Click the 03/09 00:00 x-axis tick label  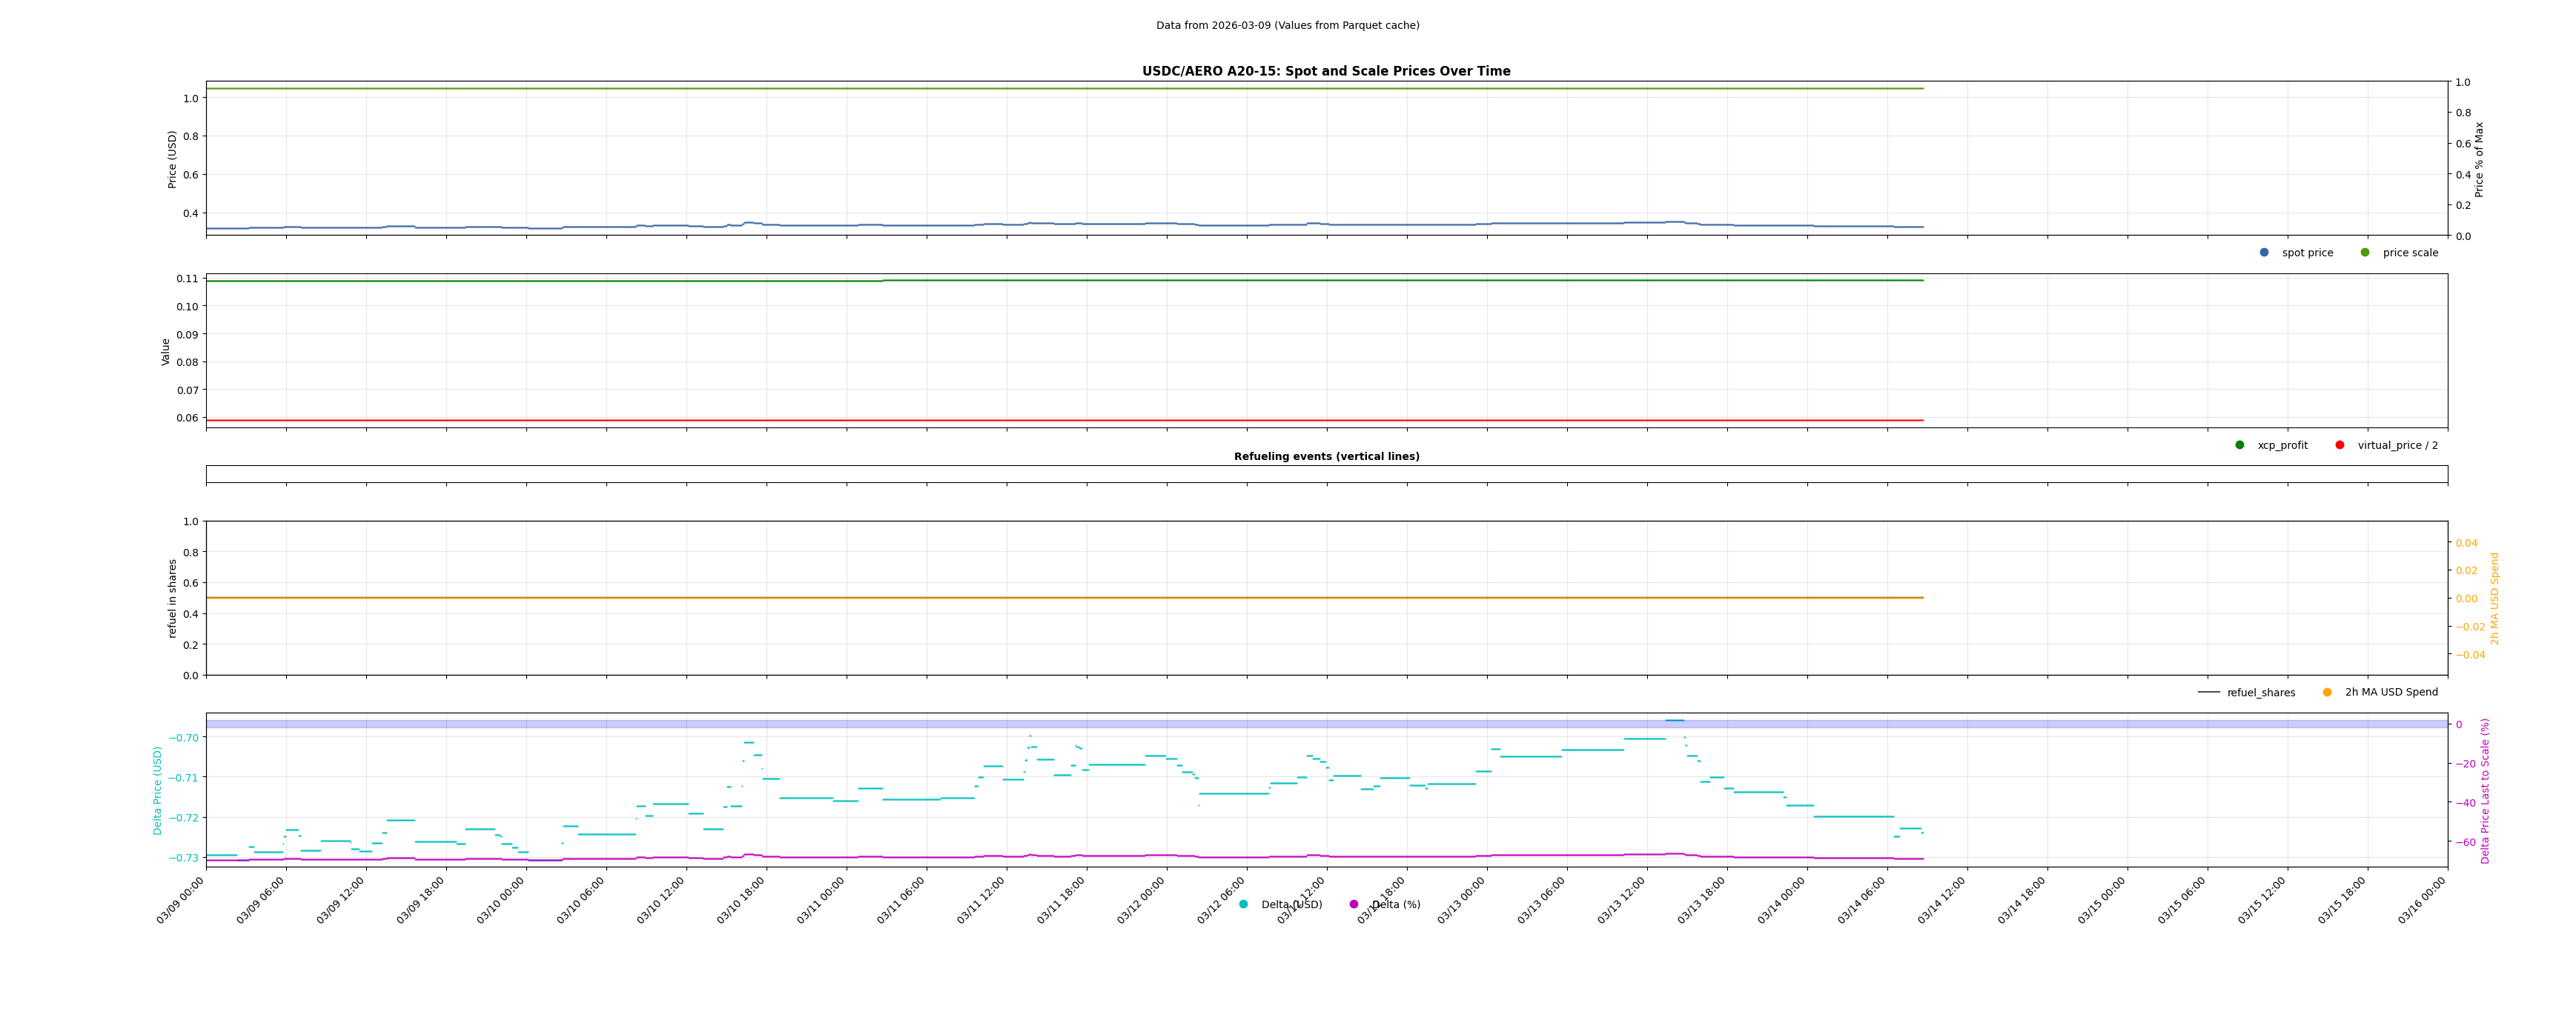tap(181, 901)
